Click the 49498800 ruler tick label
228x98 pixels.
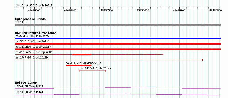pyautogui.click(x=215, y=10)
